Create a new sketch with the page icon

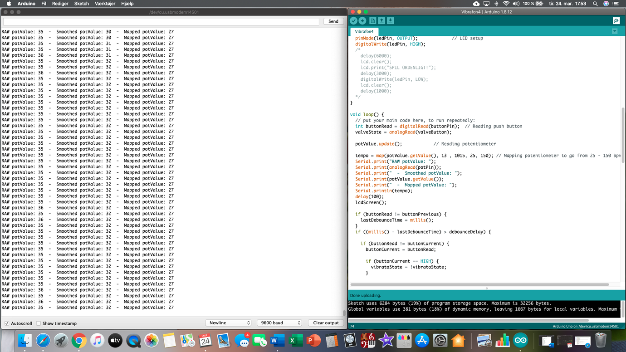[372, 21]
